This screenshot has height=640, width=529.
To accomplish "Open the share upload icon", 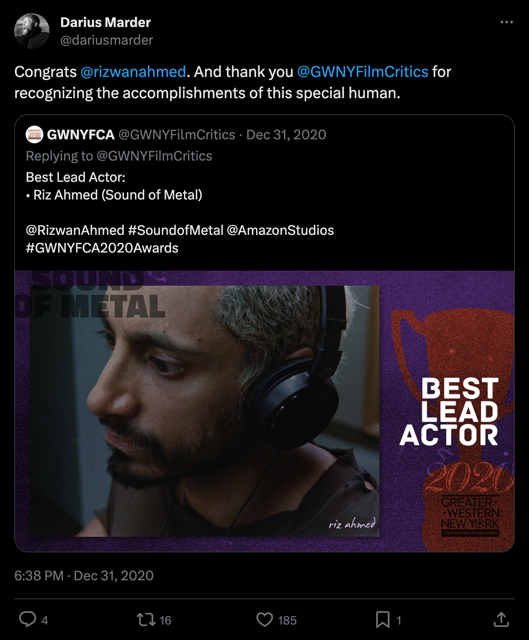I will tap(501, 619).
